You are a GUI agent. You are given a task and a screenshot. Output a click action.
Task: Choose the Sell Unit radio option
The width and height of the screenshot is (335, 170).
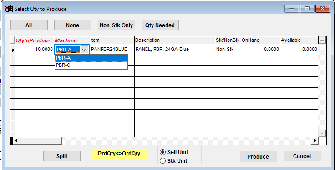coord(174,152)
